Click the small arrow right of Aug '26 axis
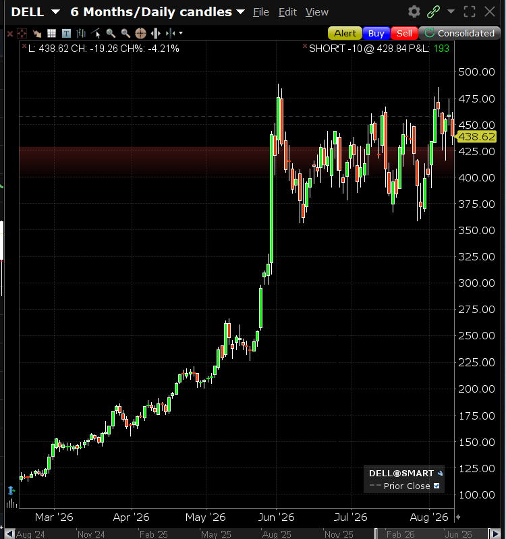 pos(458,517)
